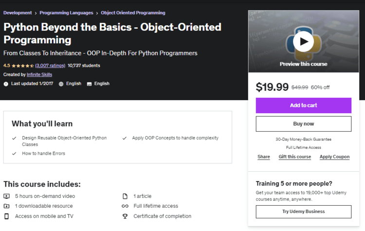365x231 pixels.
Task: Click 5 hours on-demand video text
Action: (x=45, y=196)
